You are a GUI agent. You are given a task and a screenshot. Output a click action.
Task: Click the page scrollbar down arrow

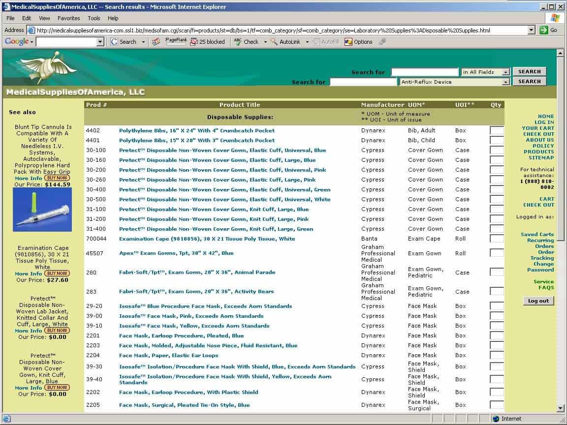[560, 408]
